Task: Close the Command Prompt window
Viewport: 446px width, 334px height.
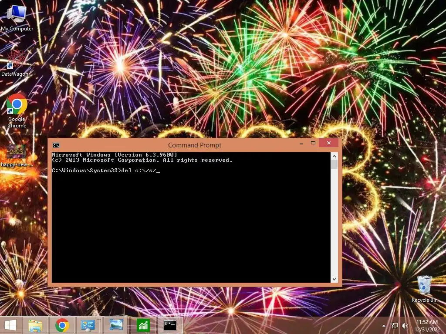Action: 328,143
